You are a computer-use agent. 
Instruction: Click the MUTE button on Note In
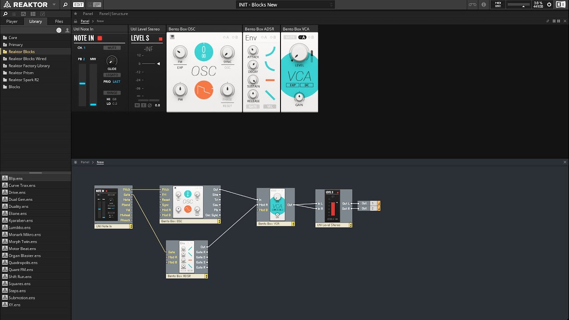click(112, 48)
